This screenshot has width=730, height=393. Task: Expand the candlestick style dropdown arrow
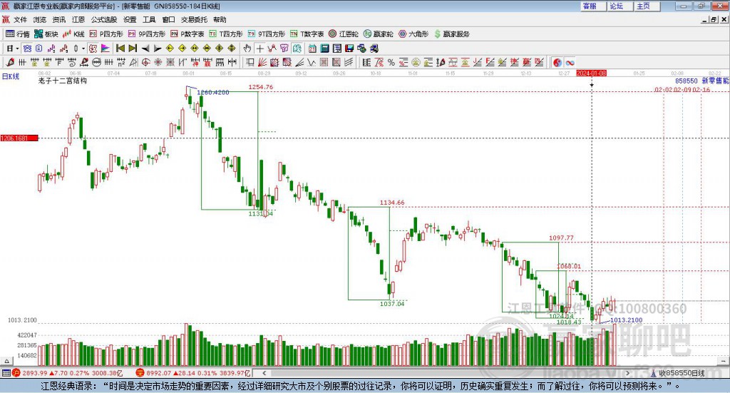point(83,49)
